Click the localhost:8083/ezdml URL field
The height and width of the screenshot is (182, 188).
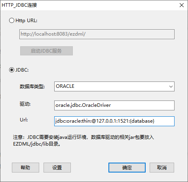pyautogui.click(x=97, y=34)
